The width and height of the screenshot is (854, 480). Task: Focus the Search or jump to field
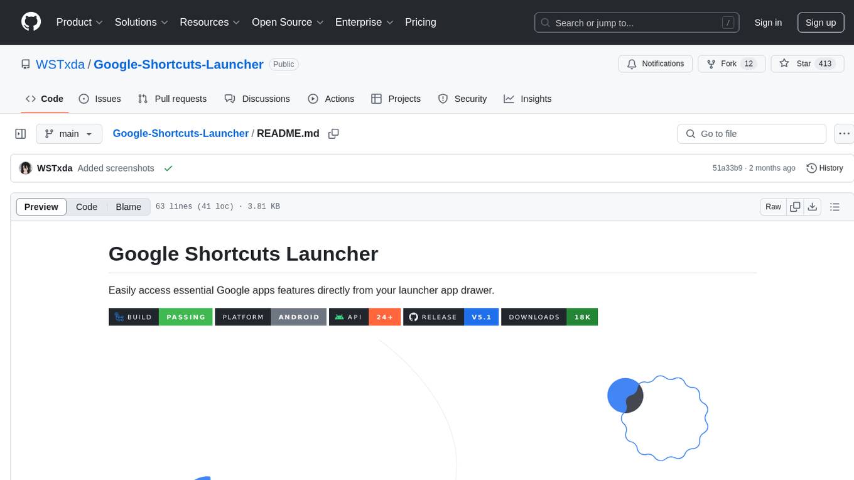pos(638,23)
